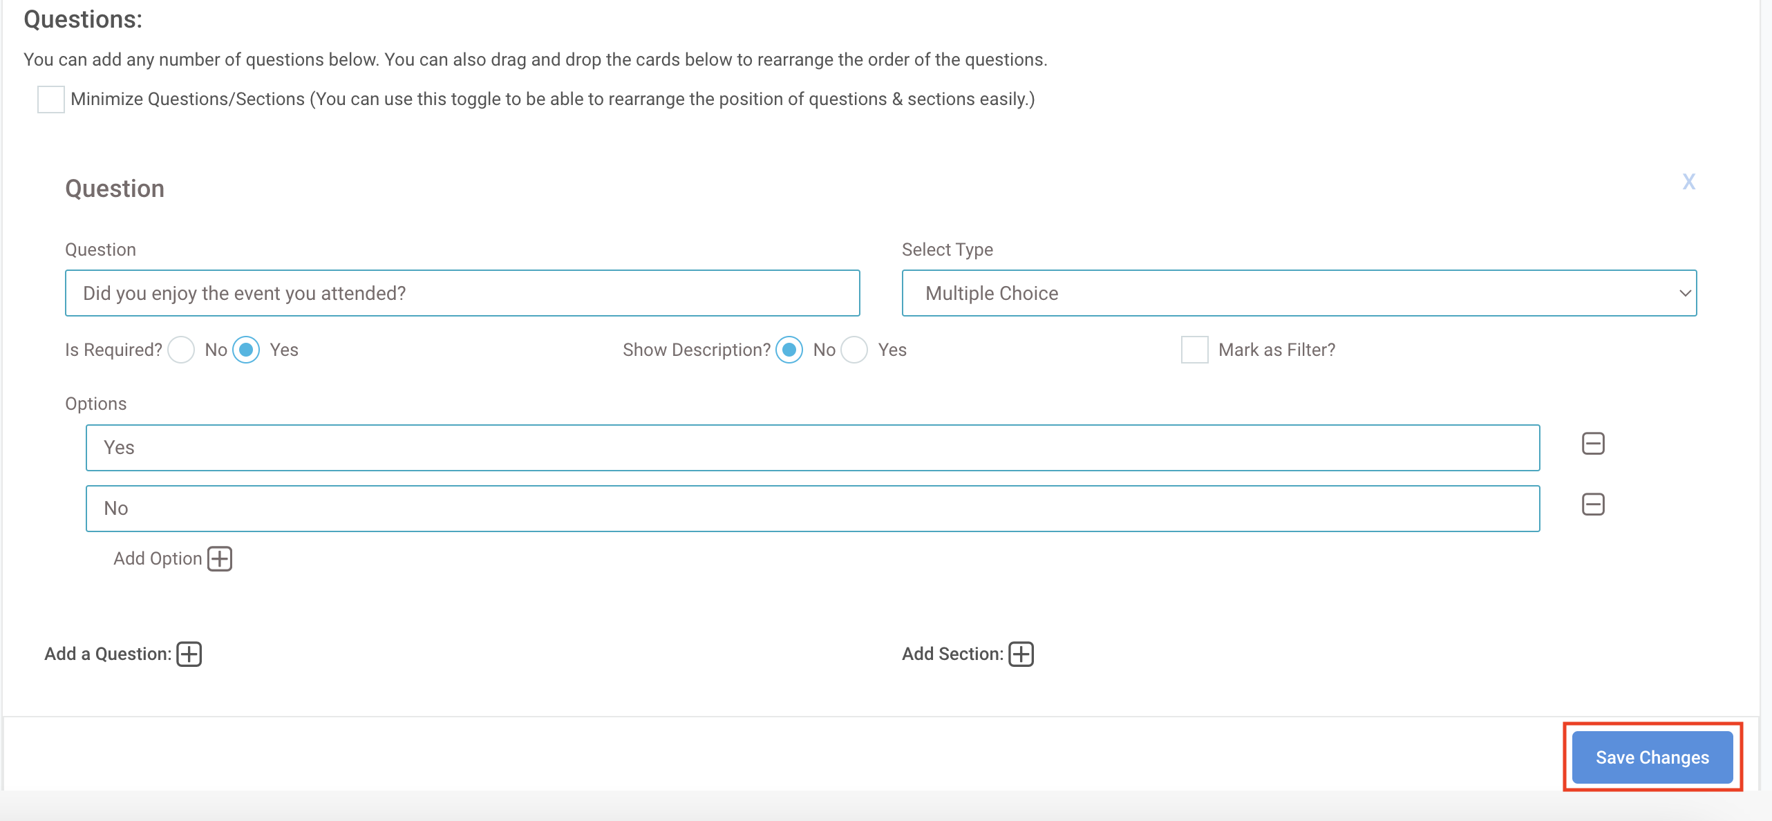Click the Multiple Choice dropdown chevron

(1685, 293)
